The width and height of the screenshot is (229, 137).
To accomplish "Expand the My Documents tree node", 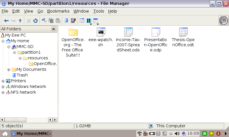I will tap(9, 70).
